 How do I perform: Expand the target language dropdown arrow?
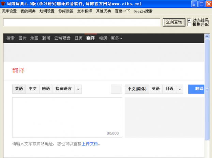[180, 89]
